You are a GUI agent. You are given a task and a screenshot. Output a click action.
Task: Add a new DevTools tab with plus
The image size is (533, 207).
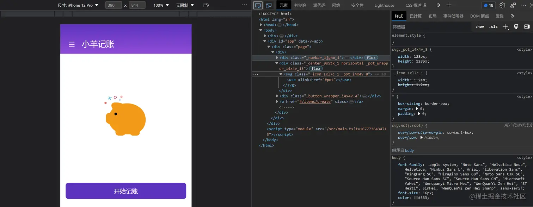pyautogui.click(x=449, y=5)
